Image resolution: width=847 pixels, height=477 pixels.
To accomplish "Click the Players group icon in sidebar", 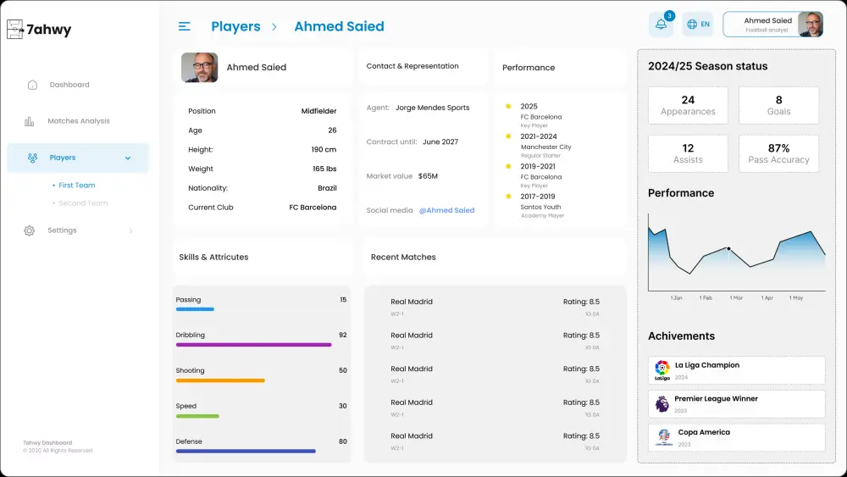I will [32, 158].
